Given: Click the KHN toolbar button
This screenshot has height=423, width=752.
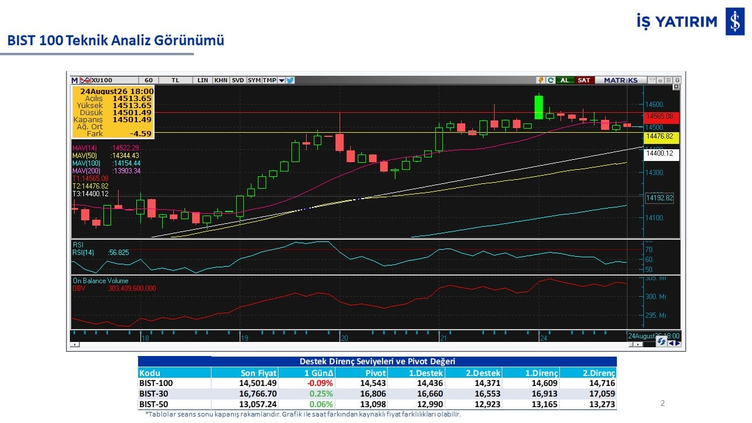Looking at the screenshot, I should coord(221,80).
